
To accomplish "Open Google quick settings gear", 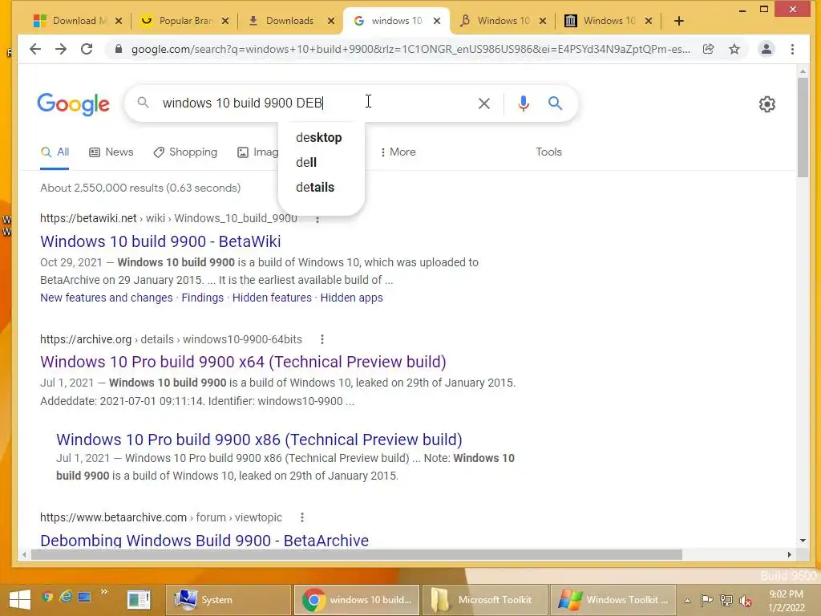I will pos(767,103).
